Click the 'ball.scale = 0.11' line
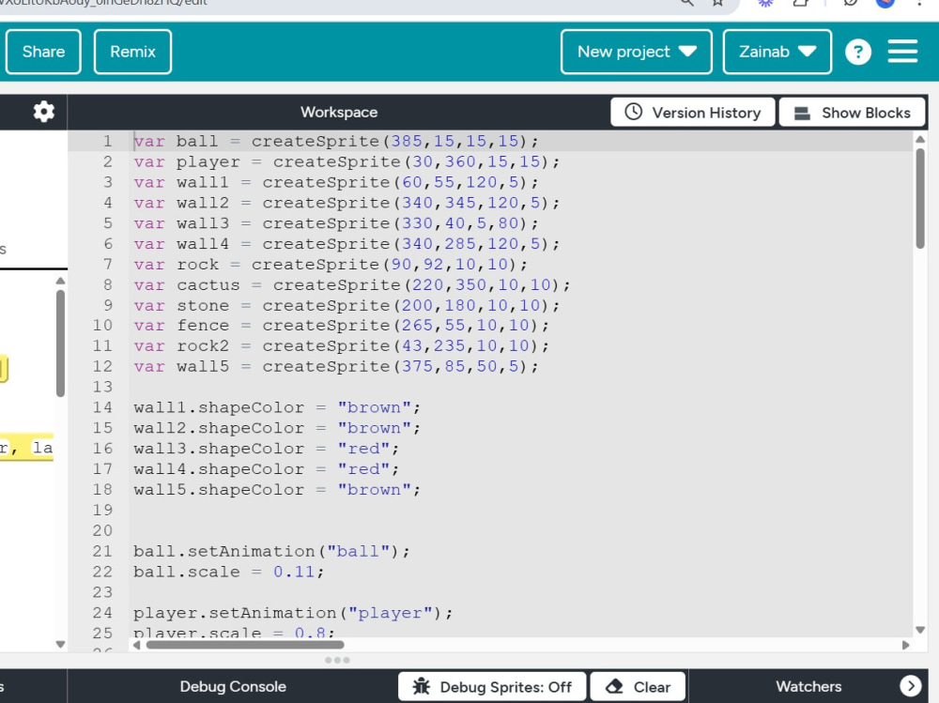Screen dimensions: 939x703 click(x=229, y=572)
